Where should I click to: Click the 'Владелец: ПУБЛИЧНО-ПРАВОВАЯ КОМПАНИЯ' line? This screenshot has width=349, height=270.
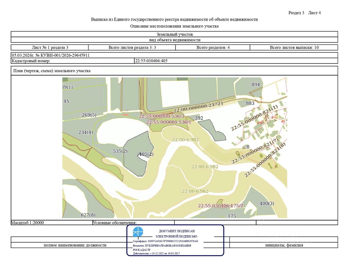(162, 245)
